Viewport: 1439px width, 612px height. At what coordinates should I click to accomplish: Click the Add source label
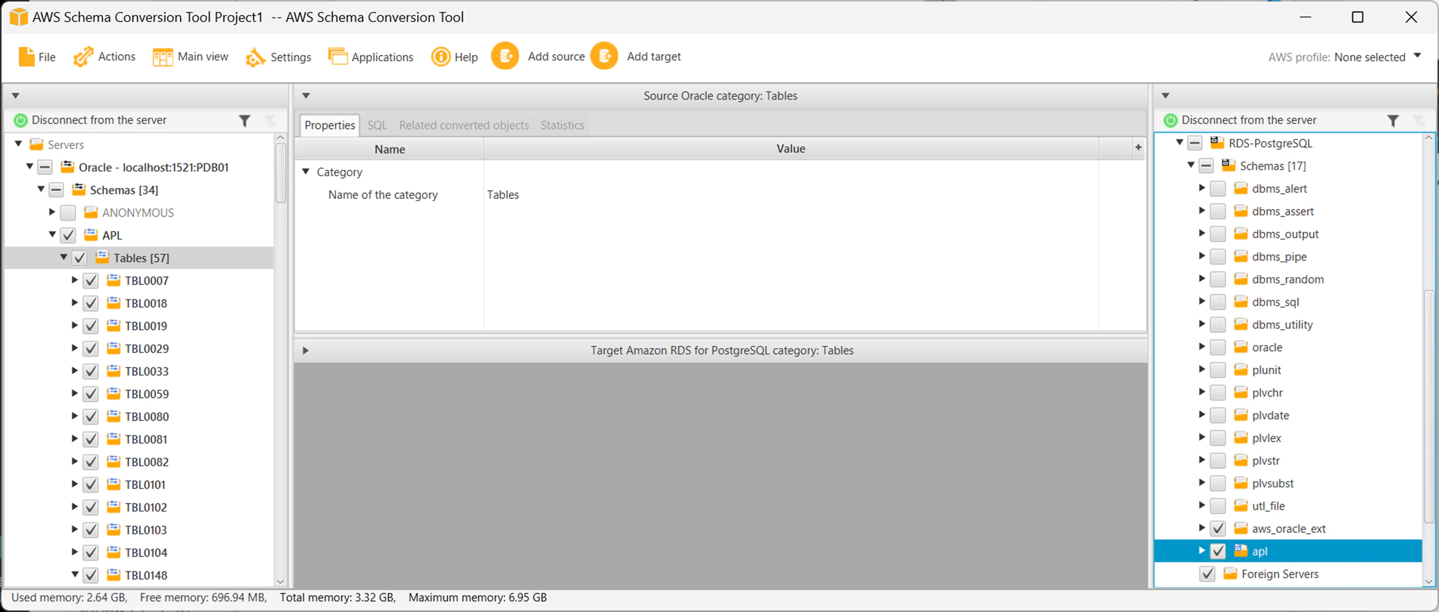coord(556,57)
